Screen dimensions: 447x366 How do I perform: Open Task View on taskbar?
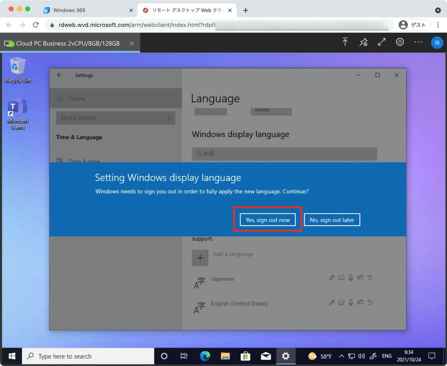(184, 356)
